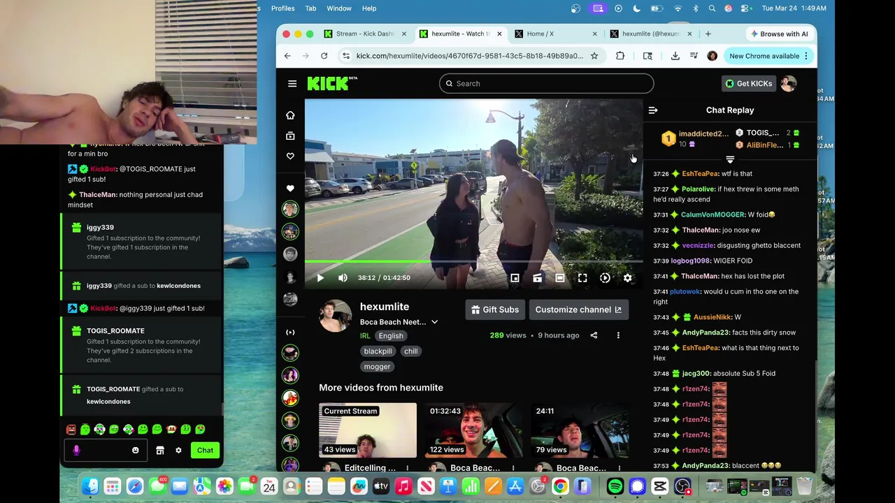Viewport: 895px width, 503px height.
Task: Reload the current page
Action: (324, 56)
